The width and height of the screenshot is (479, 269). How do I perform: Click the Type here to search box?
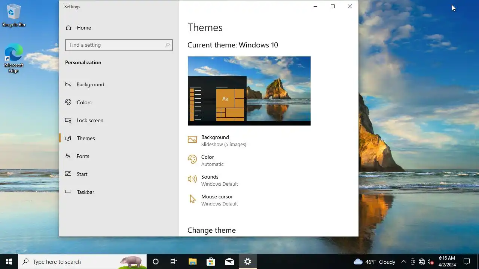(x=82, y=262)
